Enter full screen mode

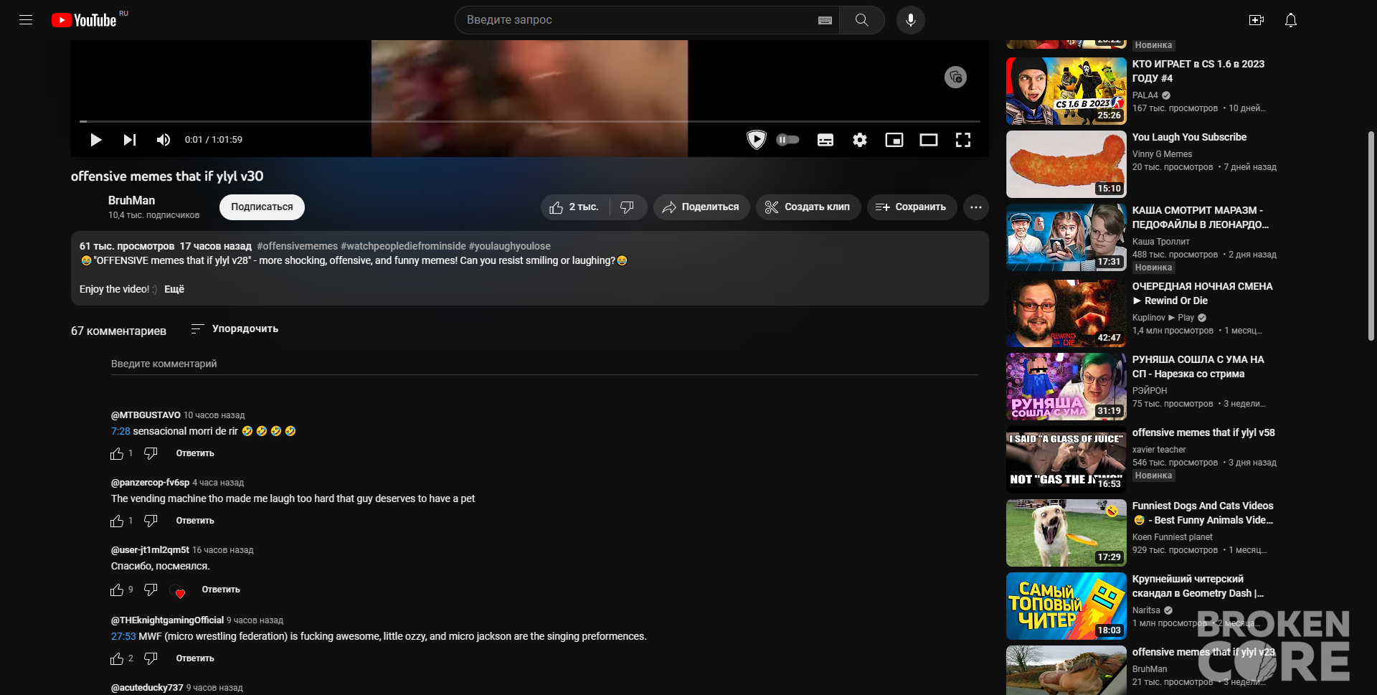pyautogui.click(x=963, y=140)
